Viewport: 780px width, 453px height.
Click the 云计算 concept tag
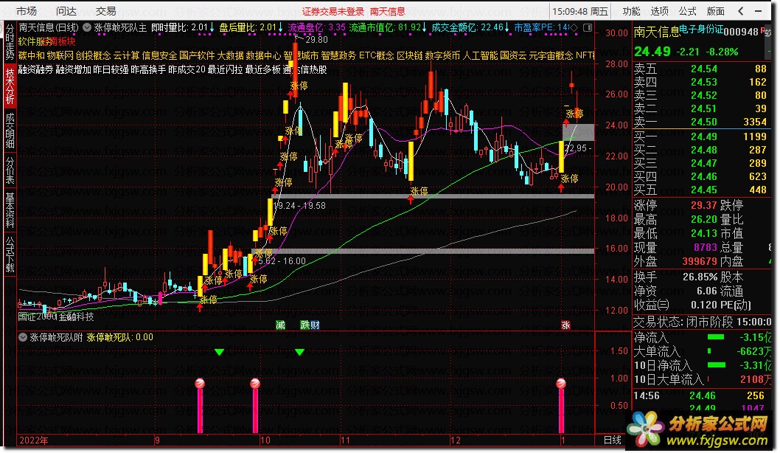[x=127, y=56]
